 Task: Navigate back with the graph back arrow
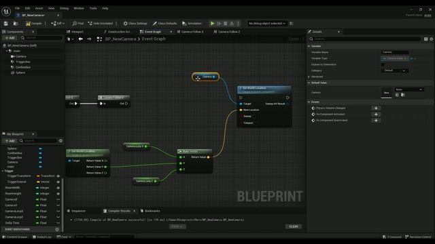pyautogui.click(x=80, y=39)
